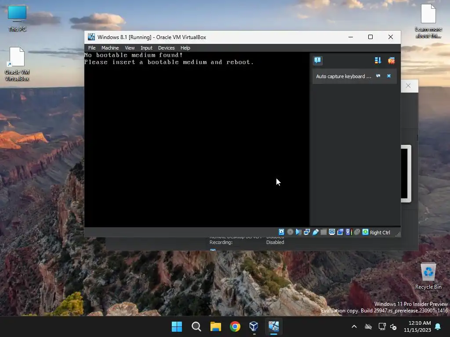Click the USB devices status icon
450x337 pixels.
pyautogui.click(x=315, y=232)
